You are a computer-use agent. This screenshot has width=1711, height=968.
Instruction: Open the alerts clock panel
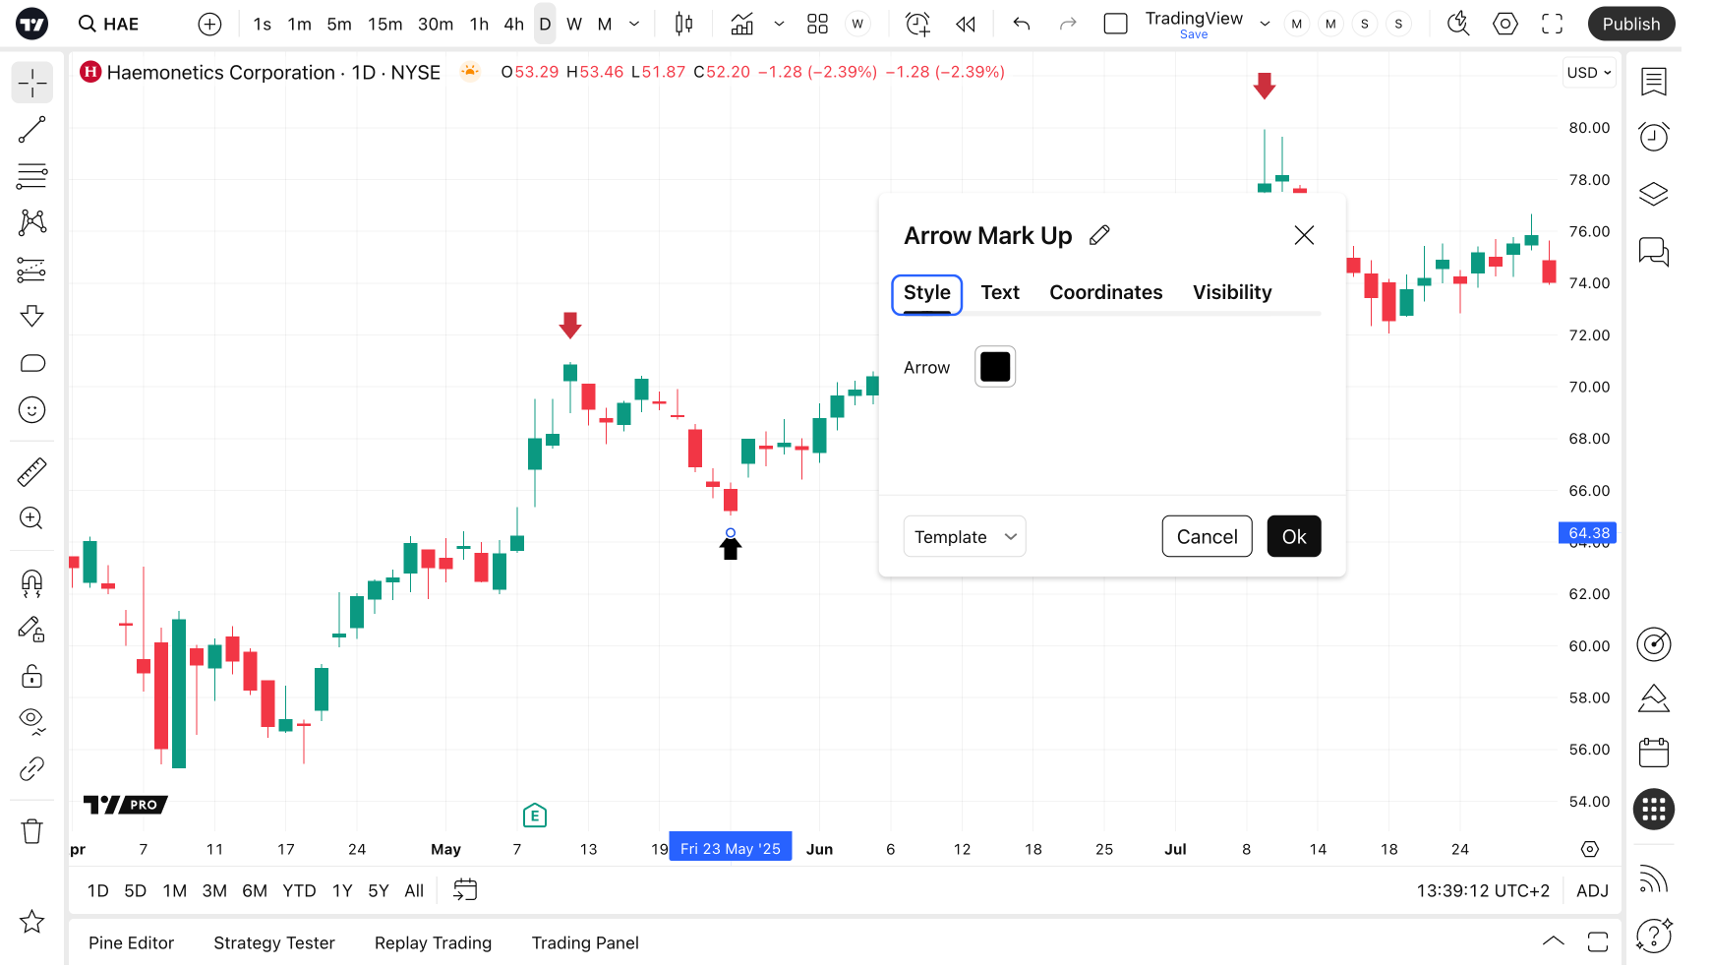click(1654, 137)
